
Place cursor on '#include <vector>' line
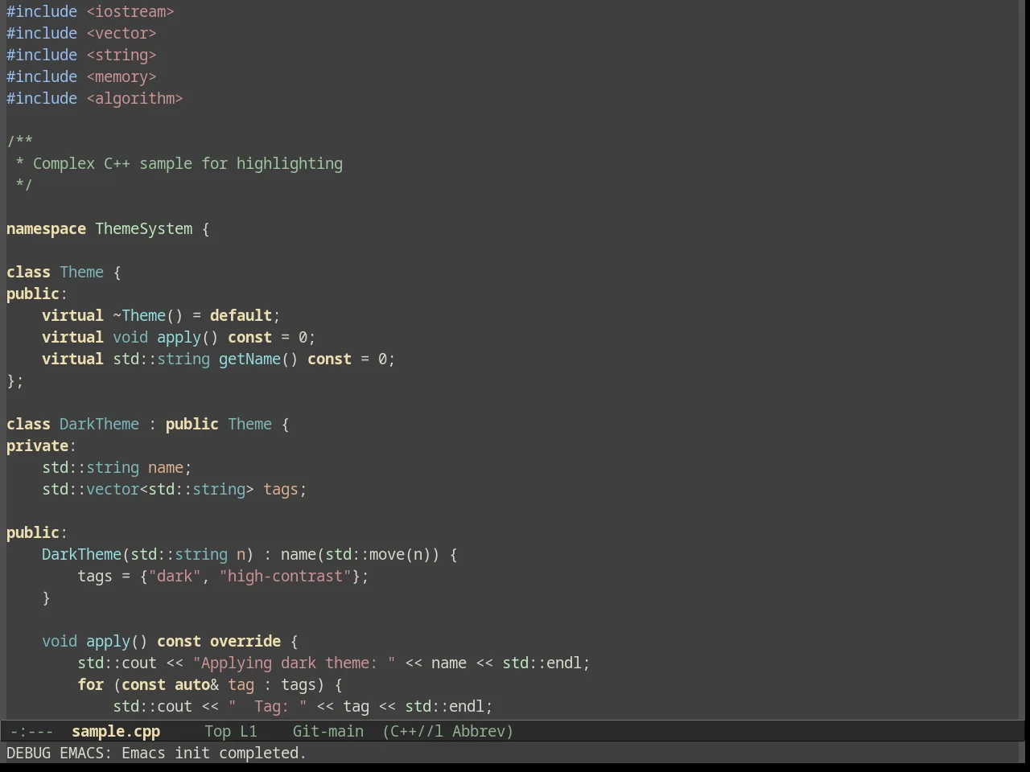81,34
